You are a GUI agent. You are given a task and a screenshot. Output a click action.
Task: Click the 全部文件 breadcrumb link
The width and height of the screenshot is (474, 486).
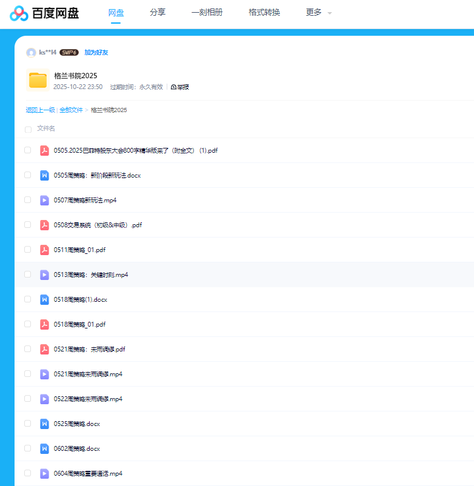pos(71,110)
